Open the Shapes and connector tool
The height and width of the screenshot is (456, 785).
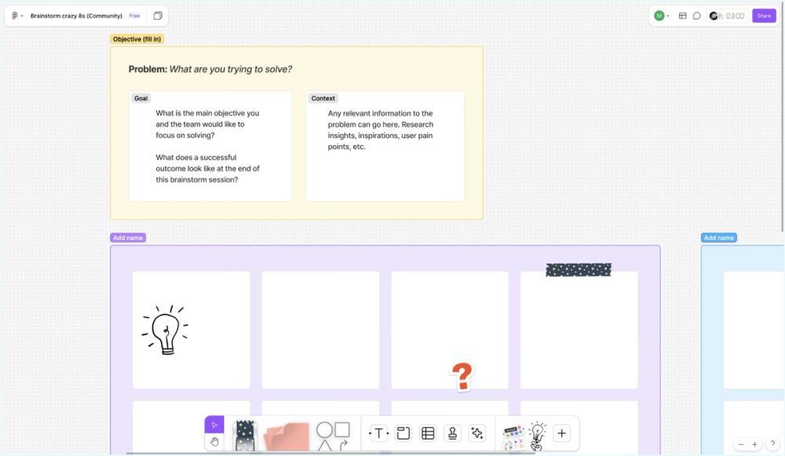click(330, 432)
